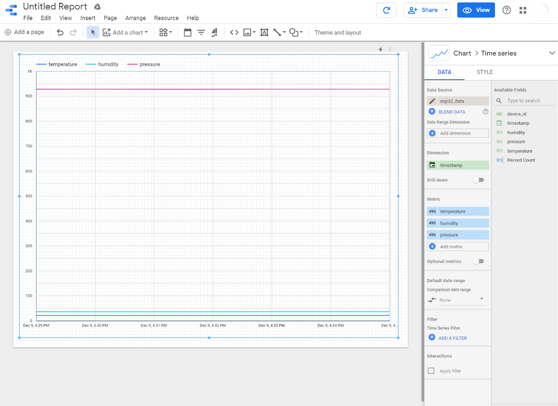Insert a text box on the canvas
The image size is (558, 406).
click(x=264, y=32)
